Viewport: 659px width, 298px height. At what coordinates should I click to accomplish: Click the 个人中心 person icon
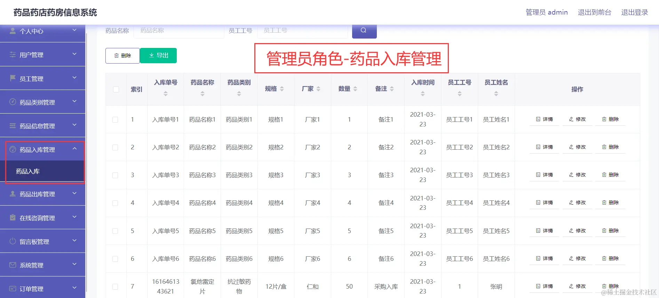[x=13, y=31]
